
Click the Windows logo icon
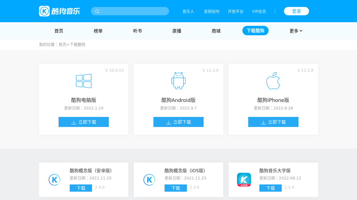coord(83,81)
